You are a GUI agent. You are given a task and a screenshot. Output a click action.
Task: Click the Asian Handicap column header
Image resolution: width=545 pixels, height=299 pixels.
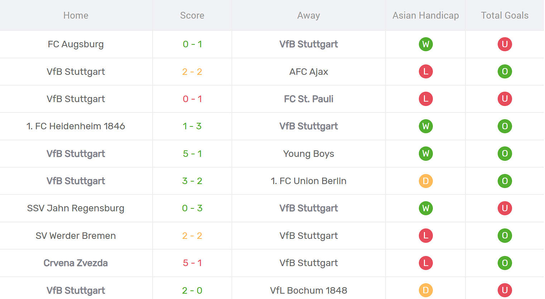point(426,15)
